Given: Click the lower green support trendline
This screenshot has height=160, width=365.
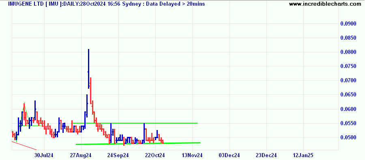Looking at the screenshot, I should point(138,143).
